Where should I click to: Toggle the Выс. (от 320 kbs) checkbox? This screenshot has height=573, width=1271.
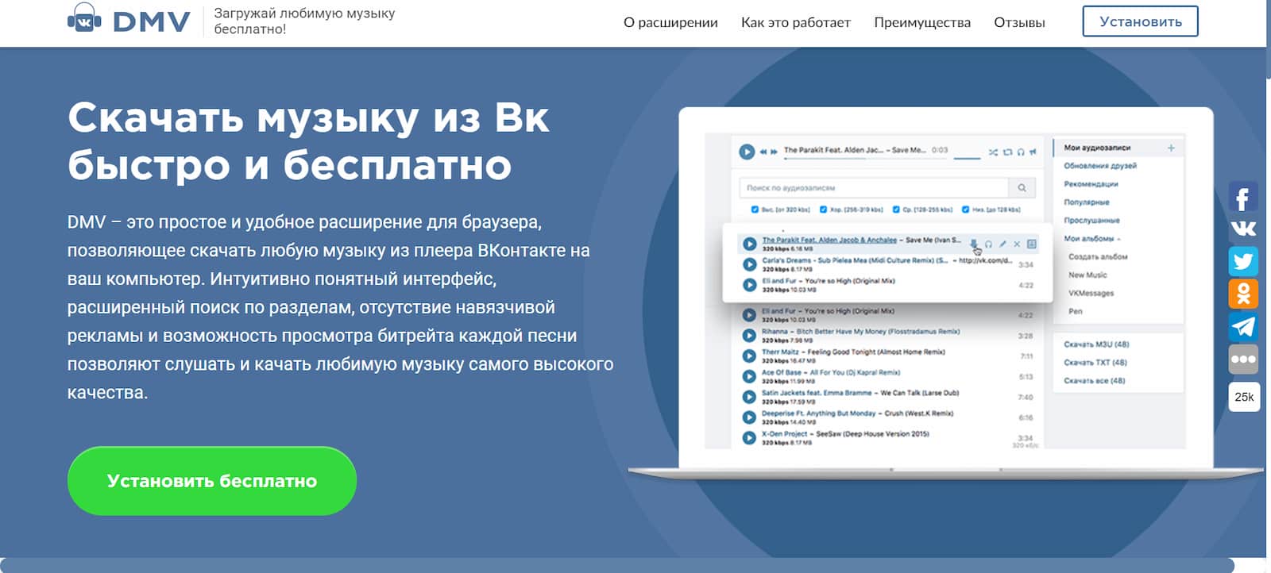755,210
